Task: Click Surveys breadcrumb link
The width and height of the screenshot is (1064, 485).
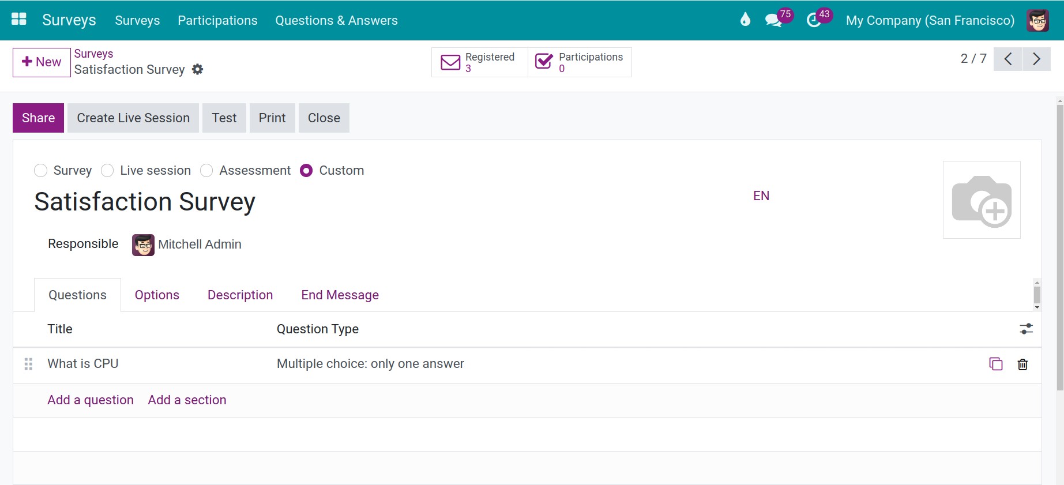Action: pos(93,54)
